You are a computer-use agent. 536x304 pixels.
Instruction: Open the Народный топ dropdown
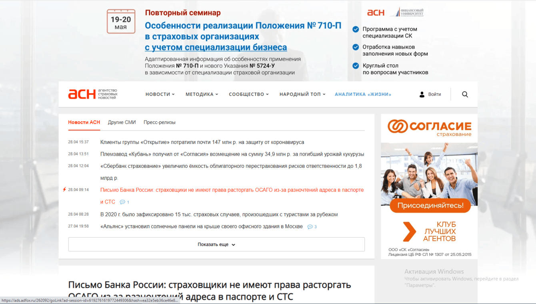tap(302, 94)
